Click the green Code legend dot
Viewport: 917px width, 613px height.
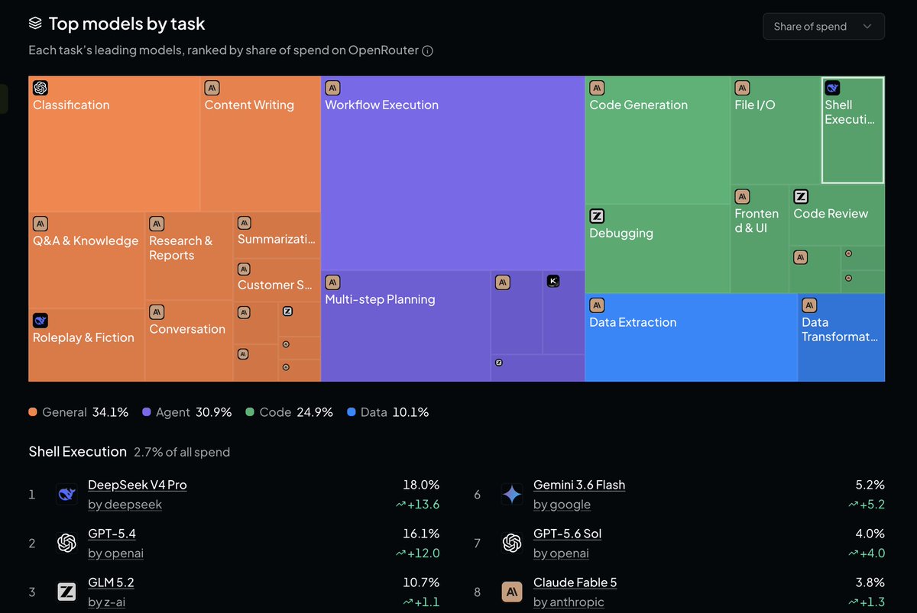(x=250, y=412)
